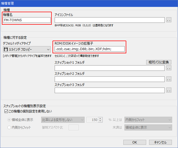Click the 相対パスに変換 button
This screenshot has height=148, width=178.
(x=159, y=62)
